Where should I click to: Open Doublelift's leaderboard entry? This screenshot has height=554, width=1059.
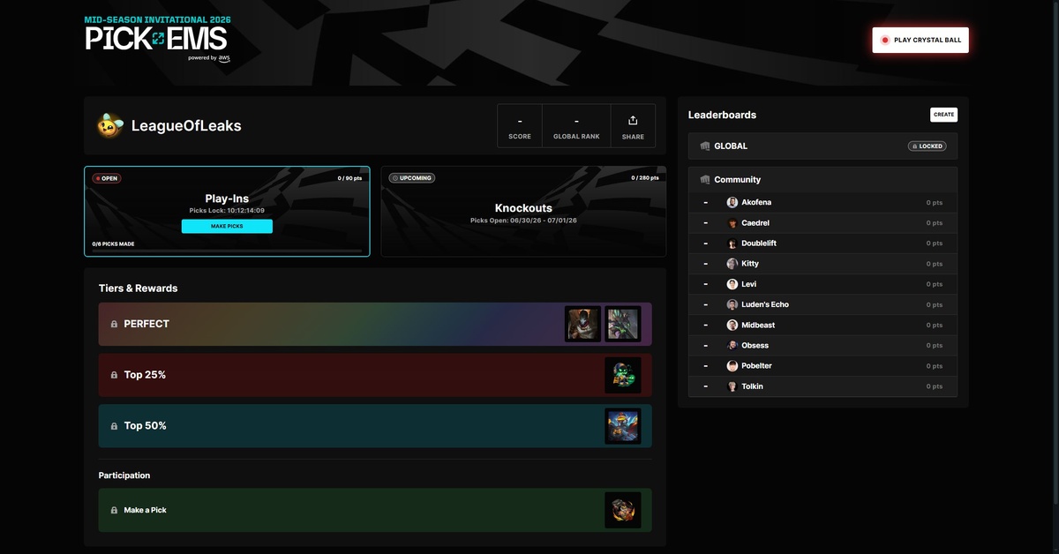pos(822,243)
